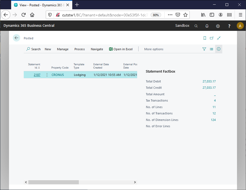Click horizontal scrollbar right arrow
246x190 pixels.
(135, 182)
